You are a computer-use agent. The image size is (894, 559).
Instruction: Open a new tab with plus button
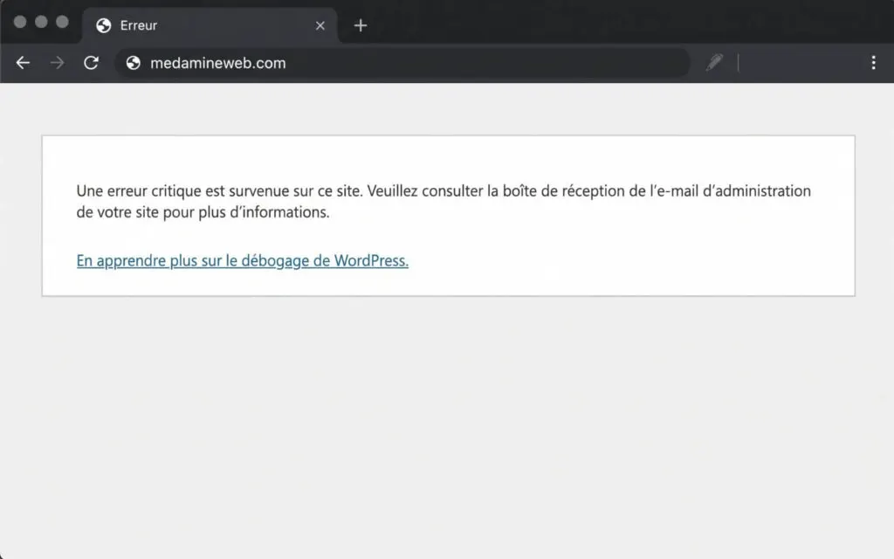point(361,25)
